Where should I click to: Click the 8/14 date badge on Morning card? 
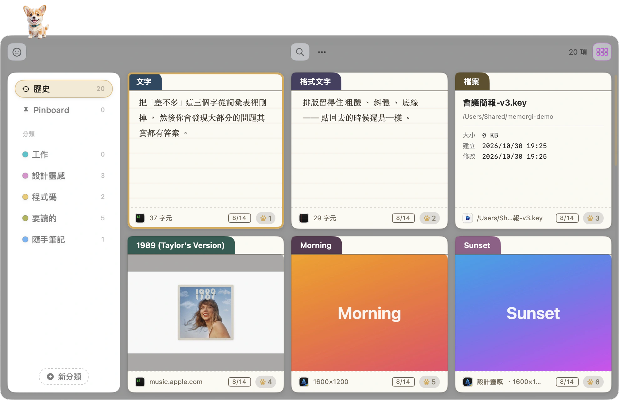tap(403, 382)
